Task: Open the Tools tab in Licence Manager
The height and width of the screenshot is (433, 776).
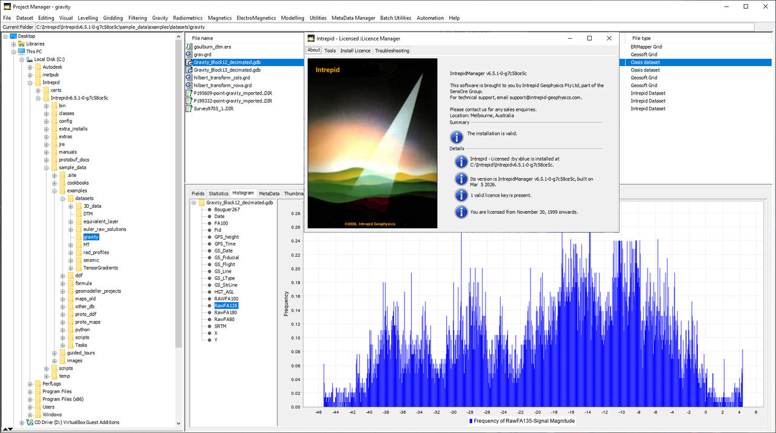Action: 330,51
